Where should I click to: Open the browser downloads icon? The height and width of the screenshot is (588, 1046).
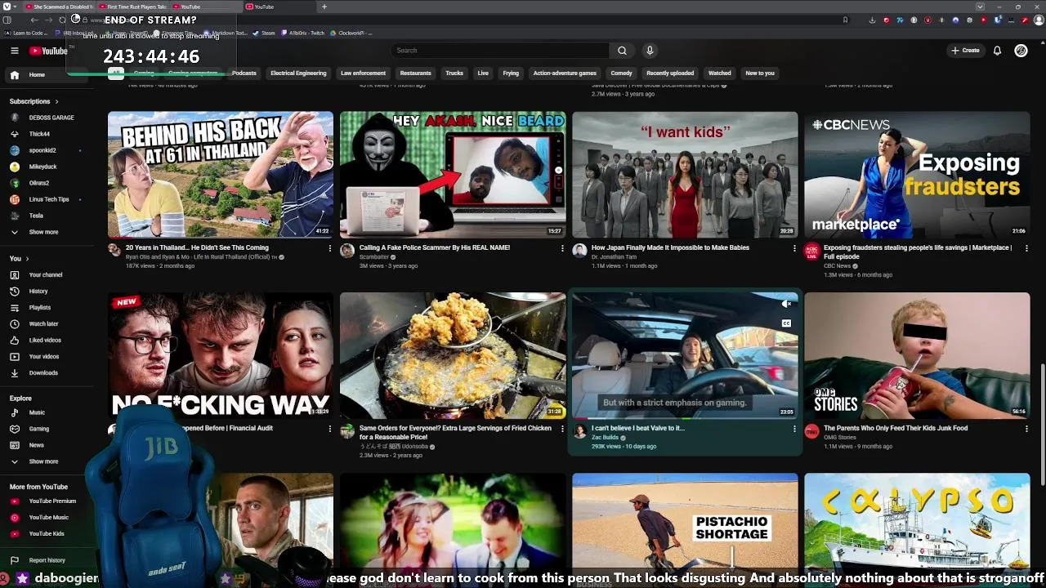pyautogui.click(x=872, y=20)
